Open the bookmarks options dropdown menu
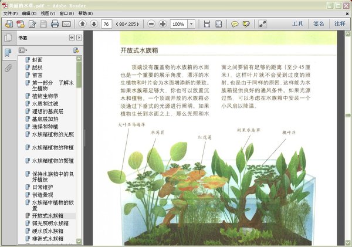The image size is (352, 247). pyautogui.click(x=23, y=50)
